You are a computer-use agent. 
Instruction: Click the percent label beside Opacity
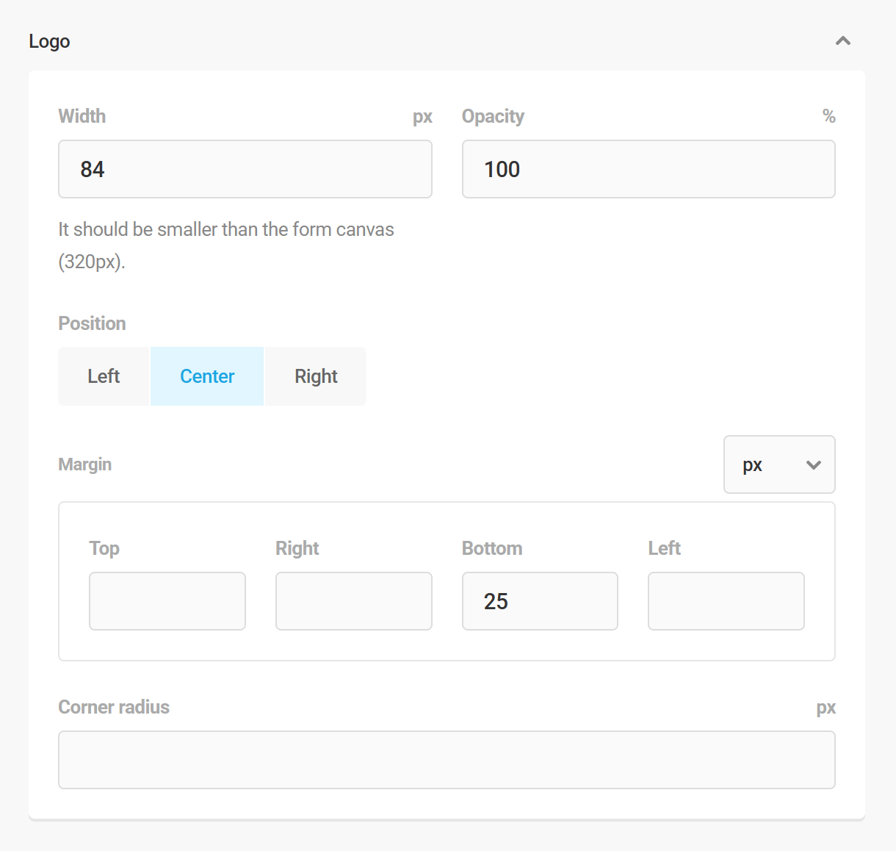[828, 116]
